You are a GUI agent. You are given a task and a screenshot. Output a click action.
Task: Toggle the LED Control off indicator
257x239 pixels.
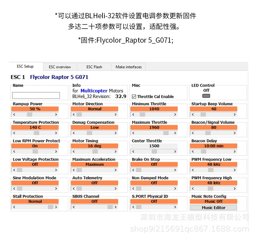click(206, 96)
